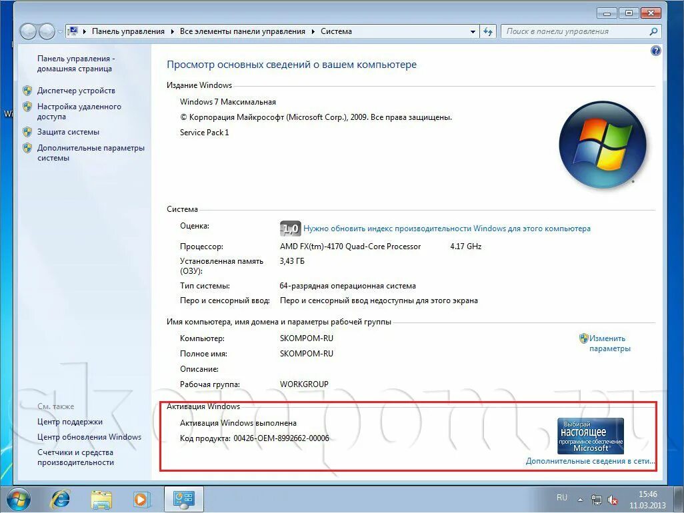Open Центр поддержки link
Image resolution: width=684 pixels, height=513 pixels.
[x=70, y=422]
